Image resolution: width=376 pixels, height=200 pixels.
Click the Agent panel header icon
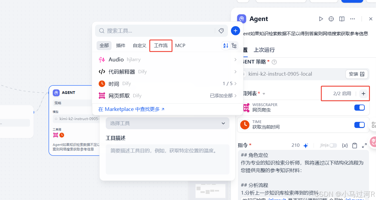click(x=242, y=19)
